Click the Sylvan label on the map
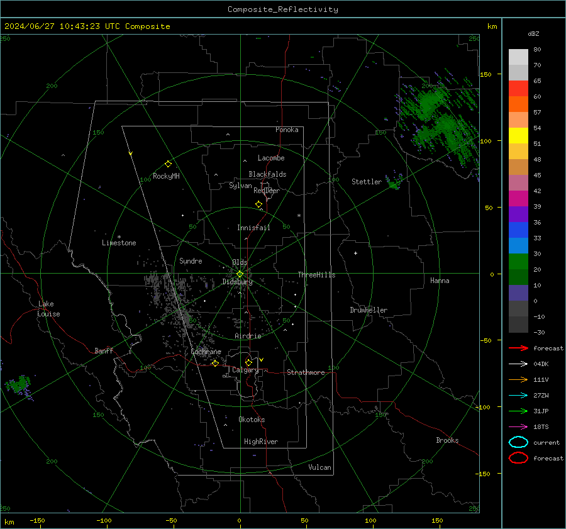Screen dimensions: 566x529 (240, 186)
